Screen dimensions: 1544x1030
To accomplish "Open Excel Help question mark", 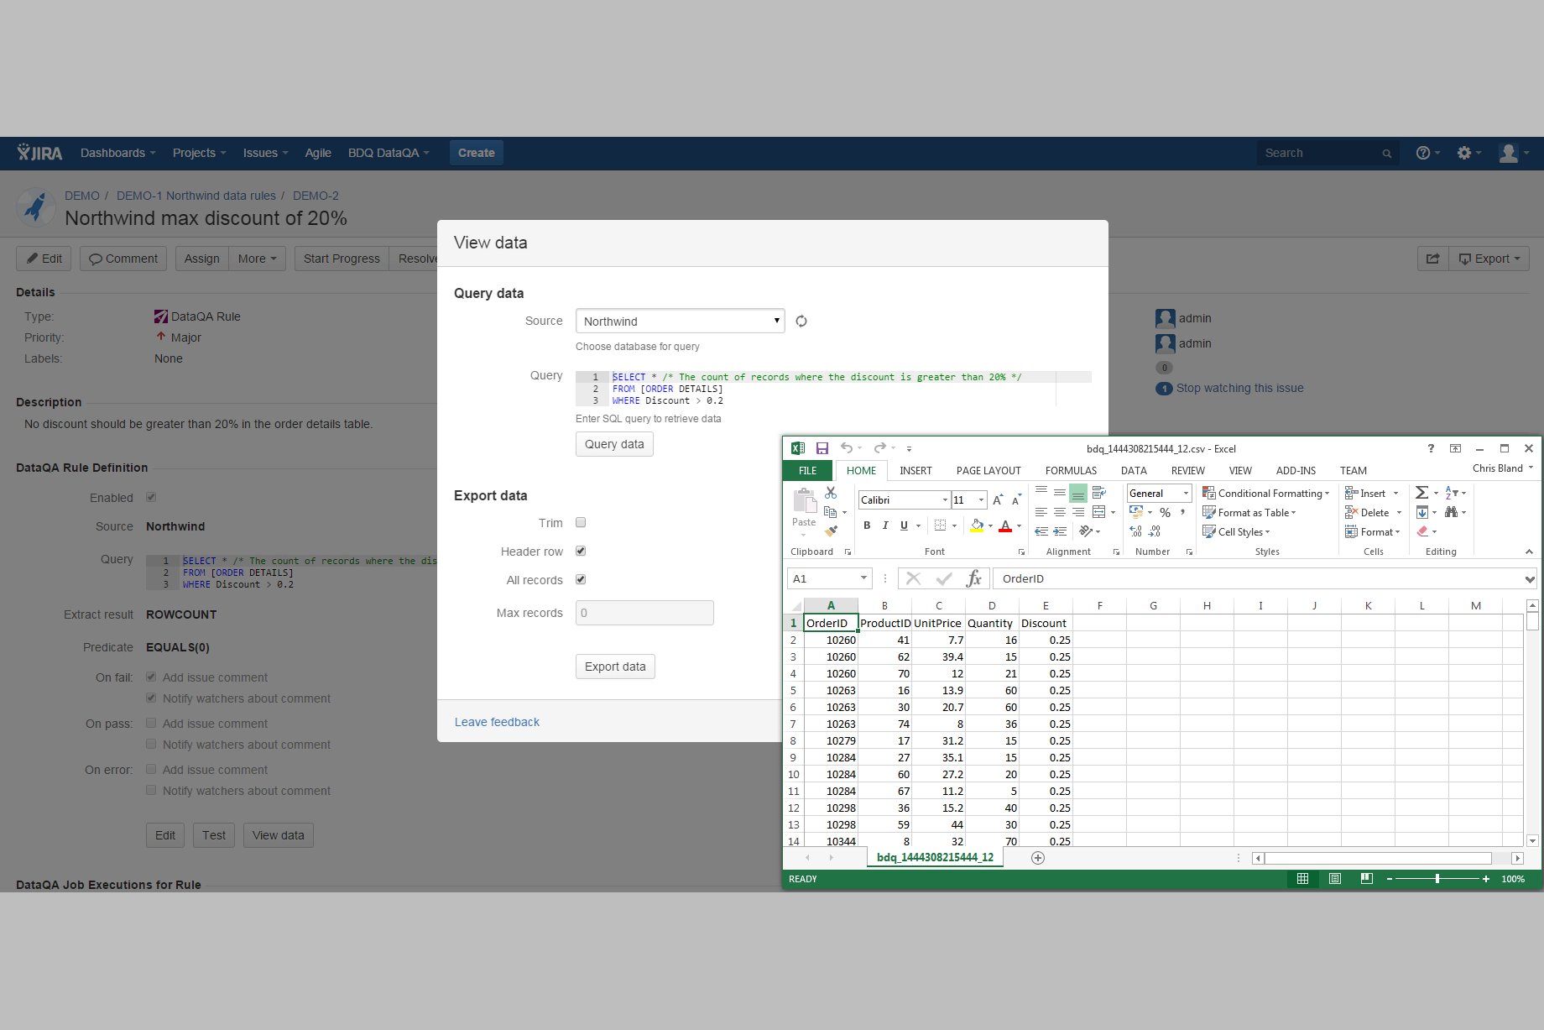I will pyautogui.click(x=1431, y=448).
